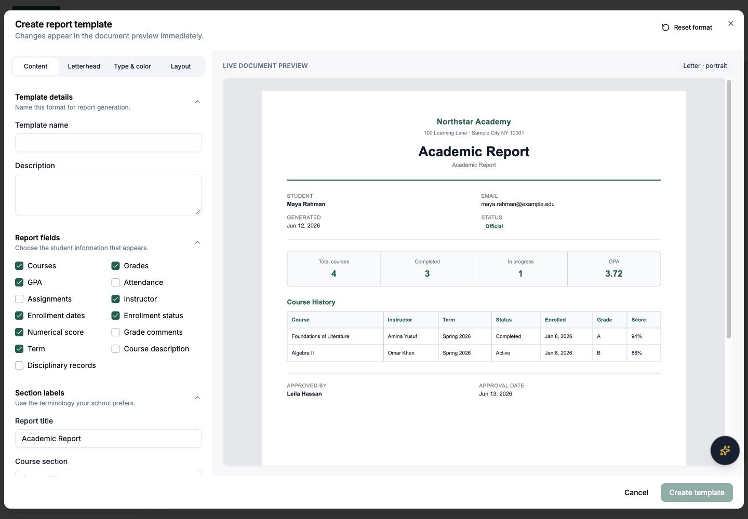Screen dimensions: 748x519
Task: Click the Course History section heading
Action: point(311,302)
